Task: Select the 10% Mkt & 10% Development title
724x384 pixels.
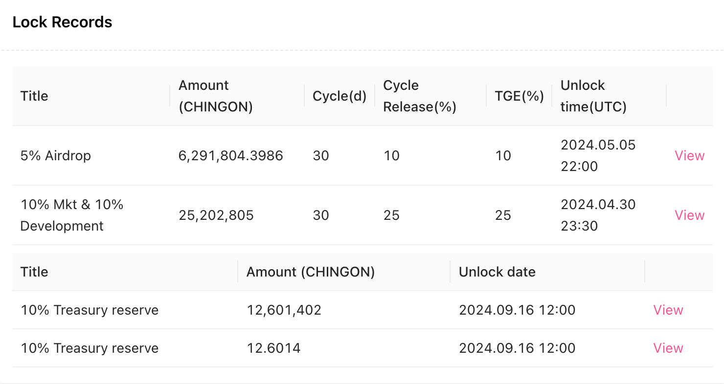Action: (72, 215)
